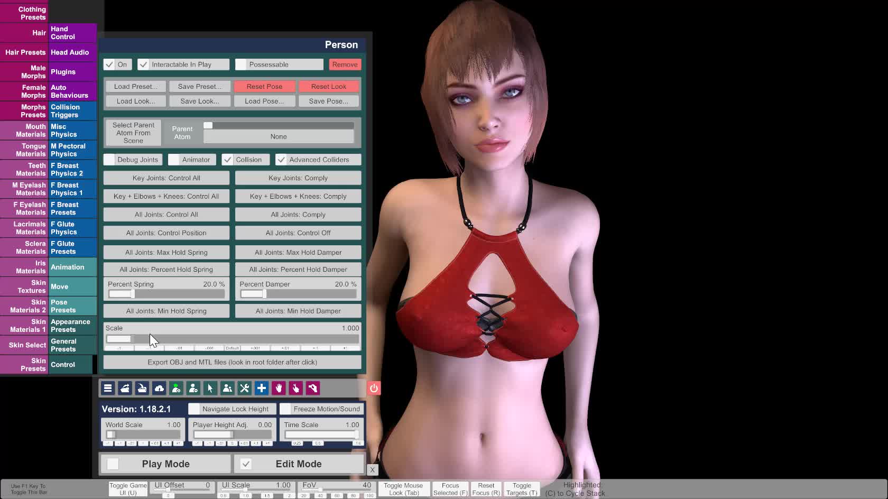Open the Hair Presets tab
This screenshot has width=888, height=499.
24,52
